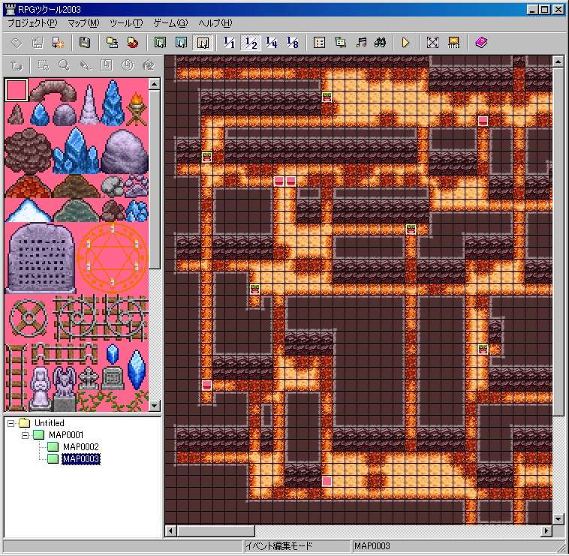This screenshot has width=569, height=556.
Task: Open the マップ(M) menu
Action: tap(83, 23)
